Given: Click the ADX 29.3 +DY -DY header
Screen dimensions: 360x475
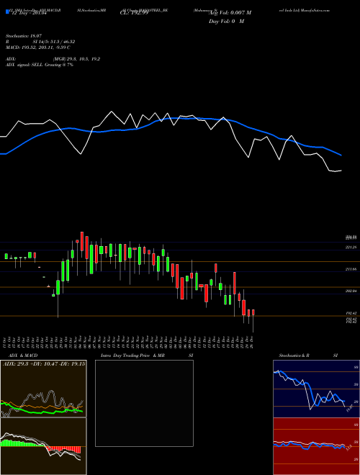Looking at the screenshot, I should [x=44, y=364].
